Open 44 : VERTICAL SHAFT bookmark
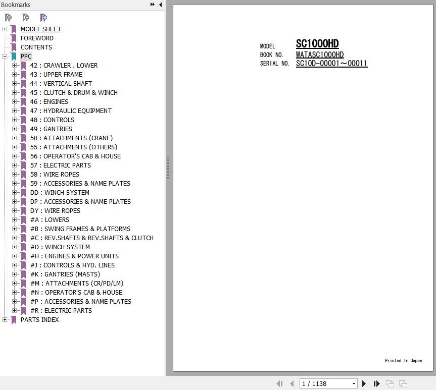 61,84
